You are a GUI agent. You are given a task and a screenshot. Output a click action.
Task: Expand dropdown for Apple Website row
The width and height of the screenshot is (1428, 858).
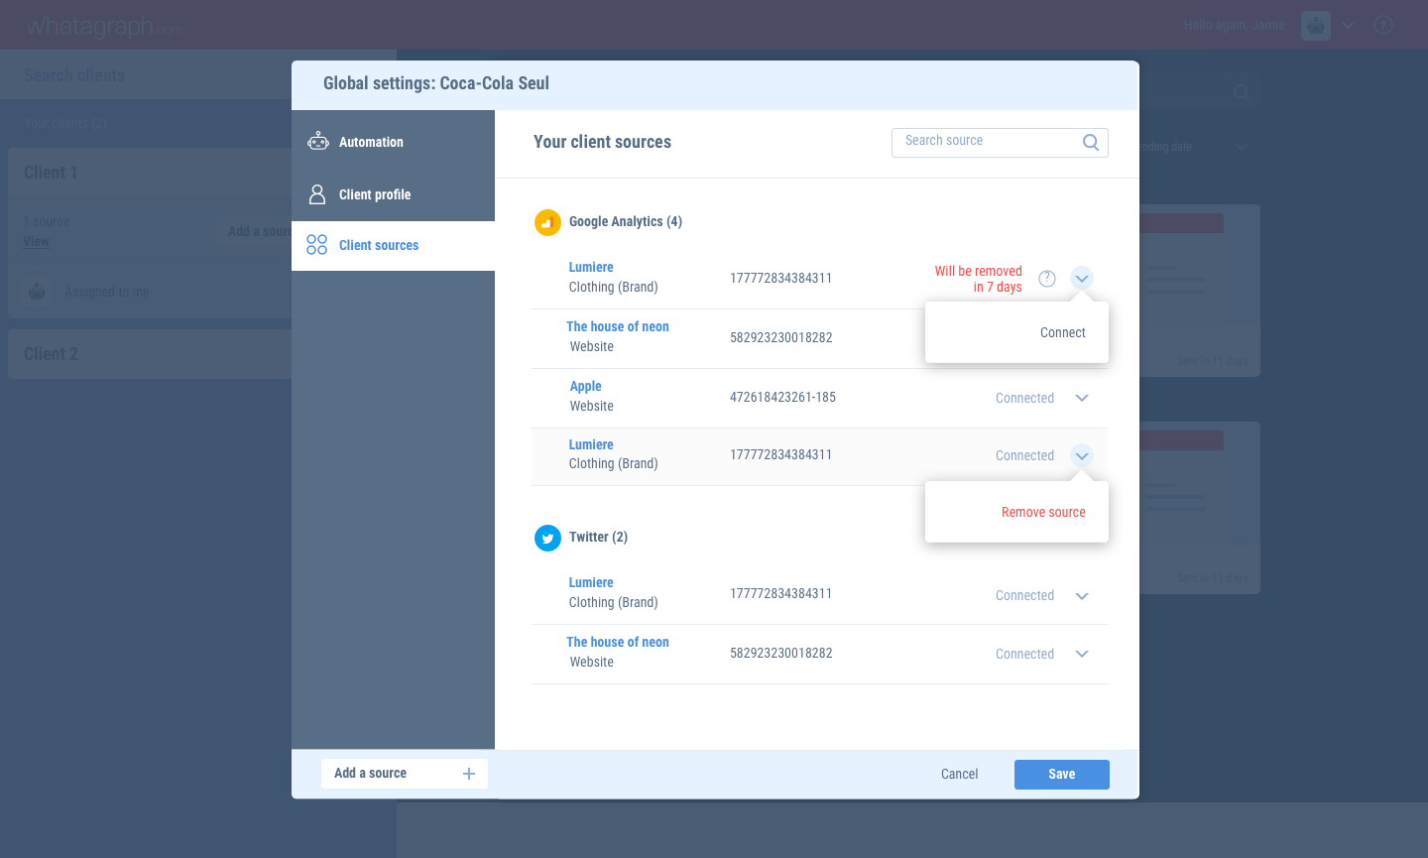[x=1082, y=398]
